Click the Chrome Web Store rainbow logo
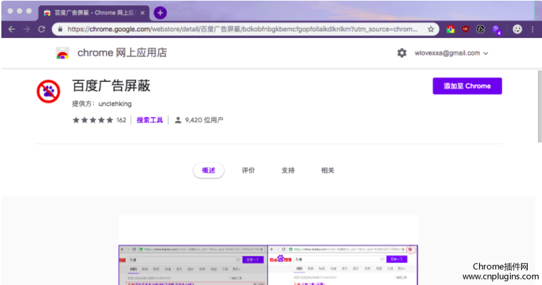Screen dimensions: 542x285 (62, 53)
